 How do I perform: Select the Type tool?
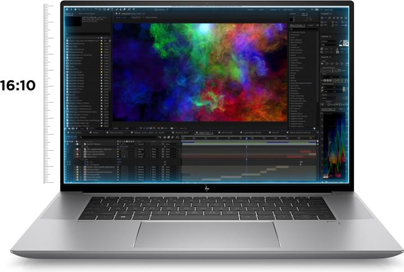pyautogui.click(x=112, y=10)
